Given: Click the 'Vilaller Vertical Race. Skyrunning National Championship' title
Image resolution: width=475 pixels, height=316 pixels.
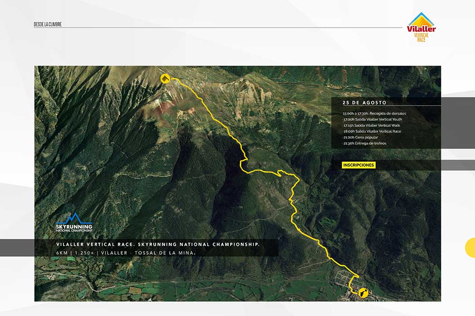Looking at the screenshot, I should pyautogui.click(x=158, y=244).
